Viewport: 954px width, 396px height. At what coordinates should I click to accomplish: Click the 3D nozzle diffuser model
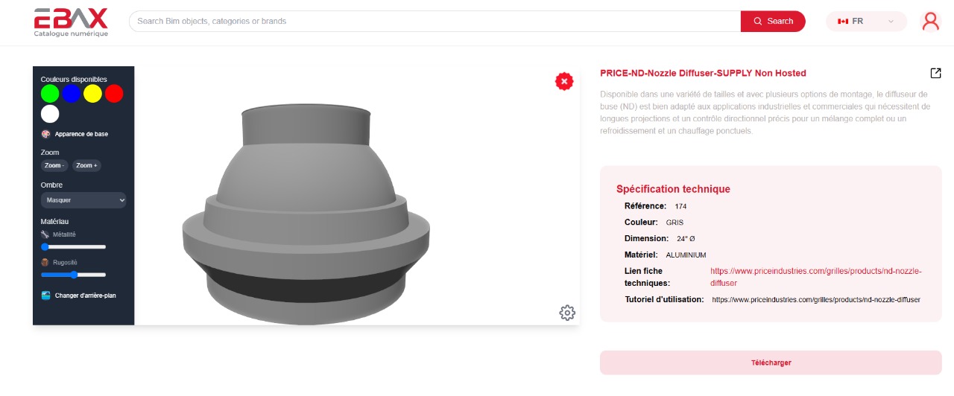pos(306,216)
